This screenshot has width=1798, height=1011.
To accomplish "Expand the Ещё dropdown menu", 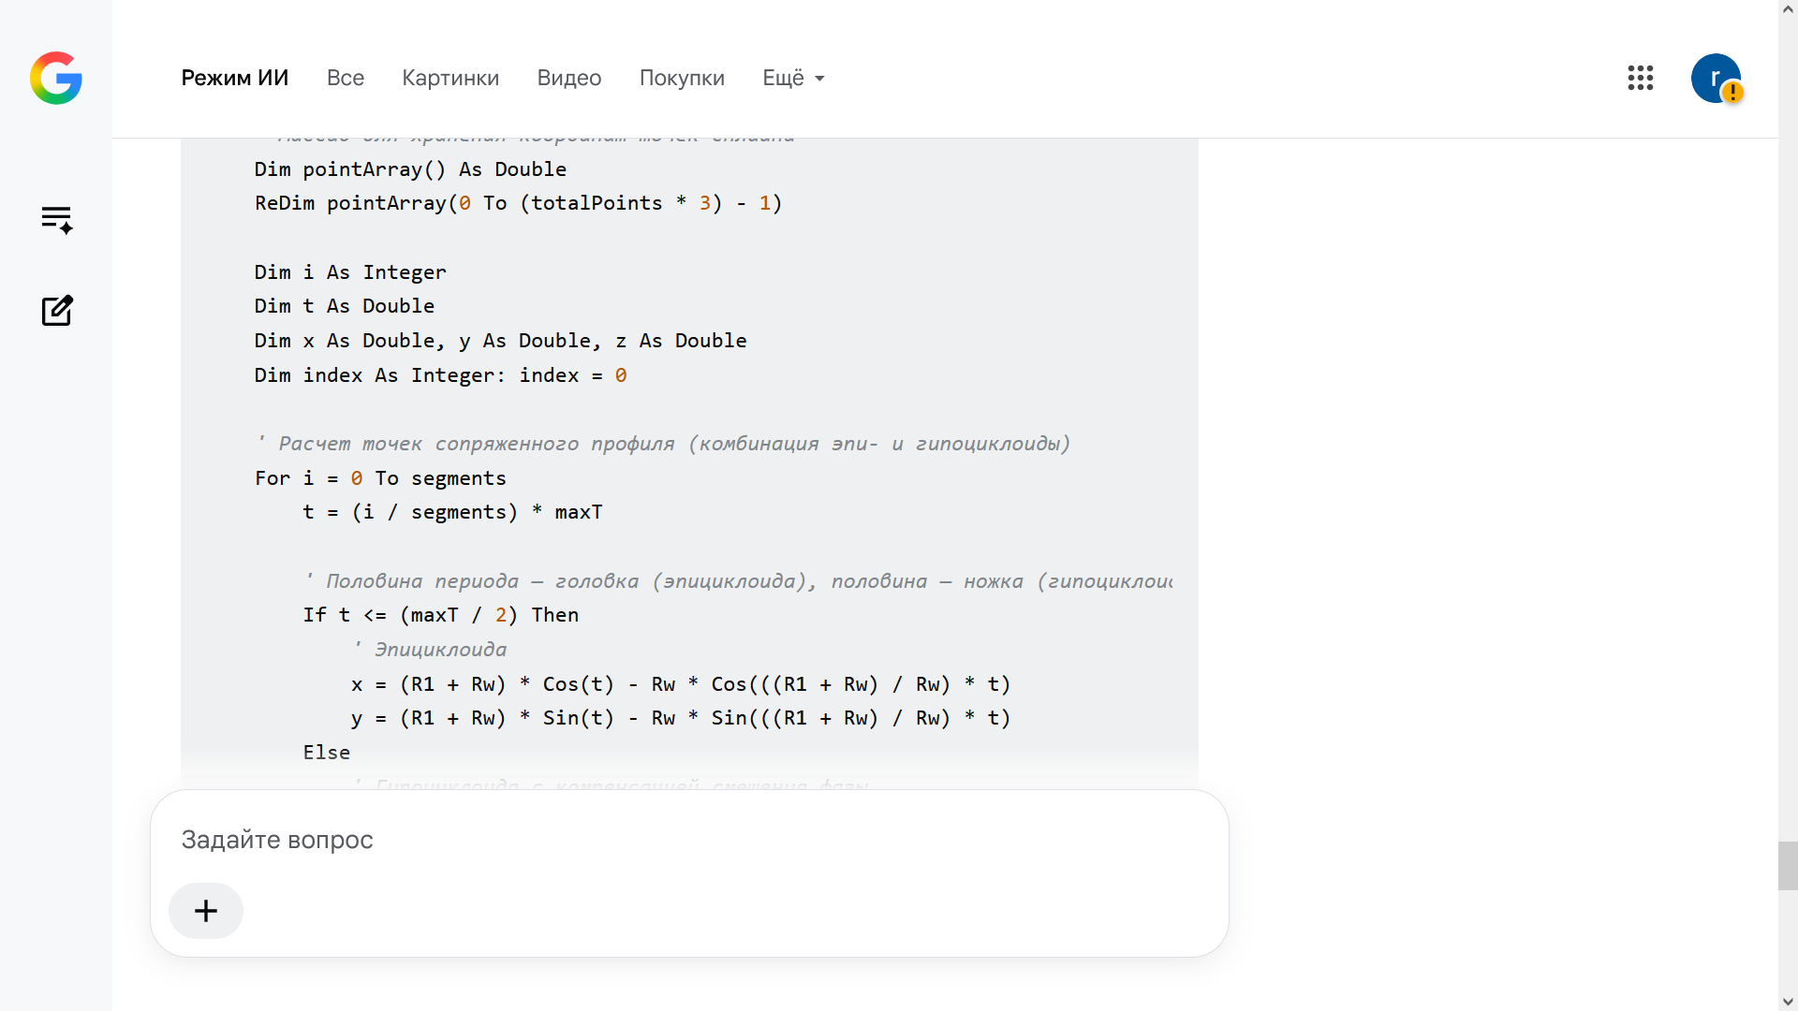I will tap(793, 78).
